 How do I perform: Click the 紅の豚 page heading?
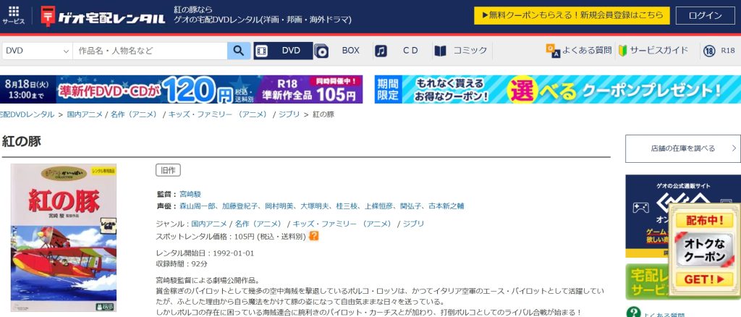[x=22, y=141]
